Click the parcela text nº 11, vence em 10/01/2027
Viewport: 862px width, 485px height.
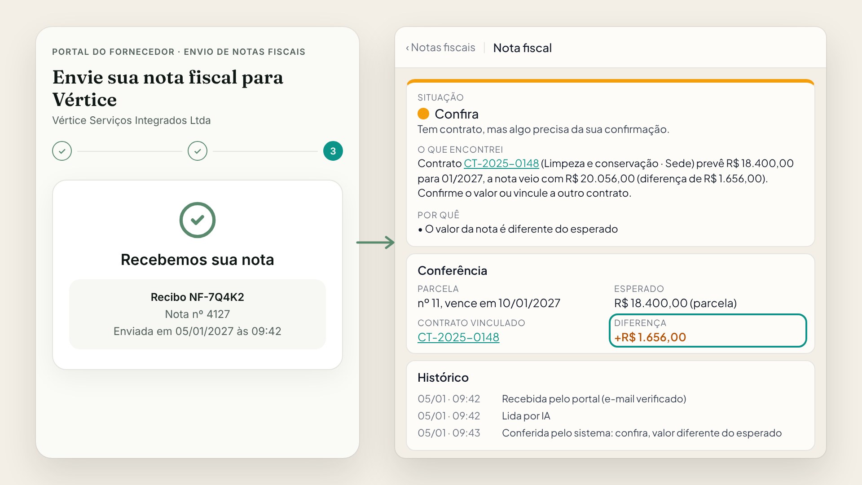(x=489, y=303)
